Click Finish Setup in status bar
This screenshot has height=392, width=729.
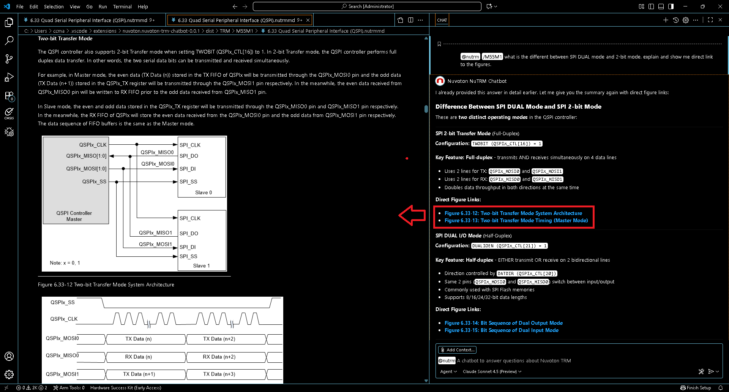(x=696, y=388)
